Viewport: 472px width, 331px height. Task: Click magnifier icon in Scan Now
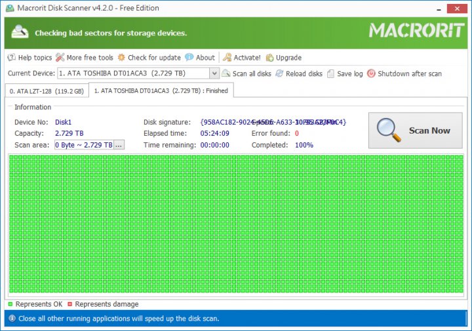coord(389,130)
